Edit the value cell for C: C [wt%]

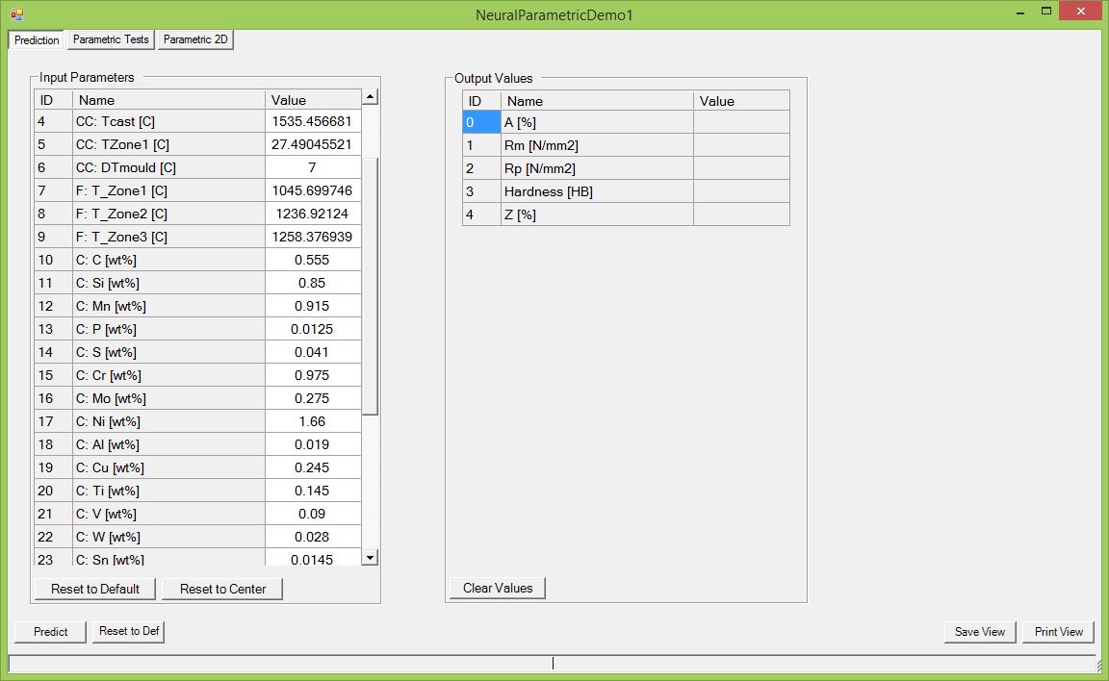312,260
